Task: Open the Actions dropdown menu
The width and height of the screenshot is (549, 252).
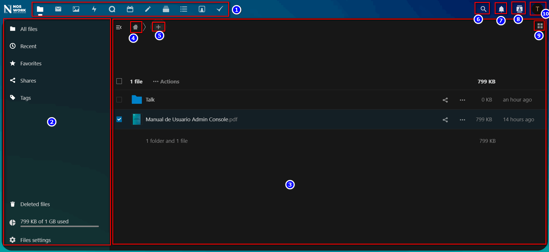Action: pos(166,81)
